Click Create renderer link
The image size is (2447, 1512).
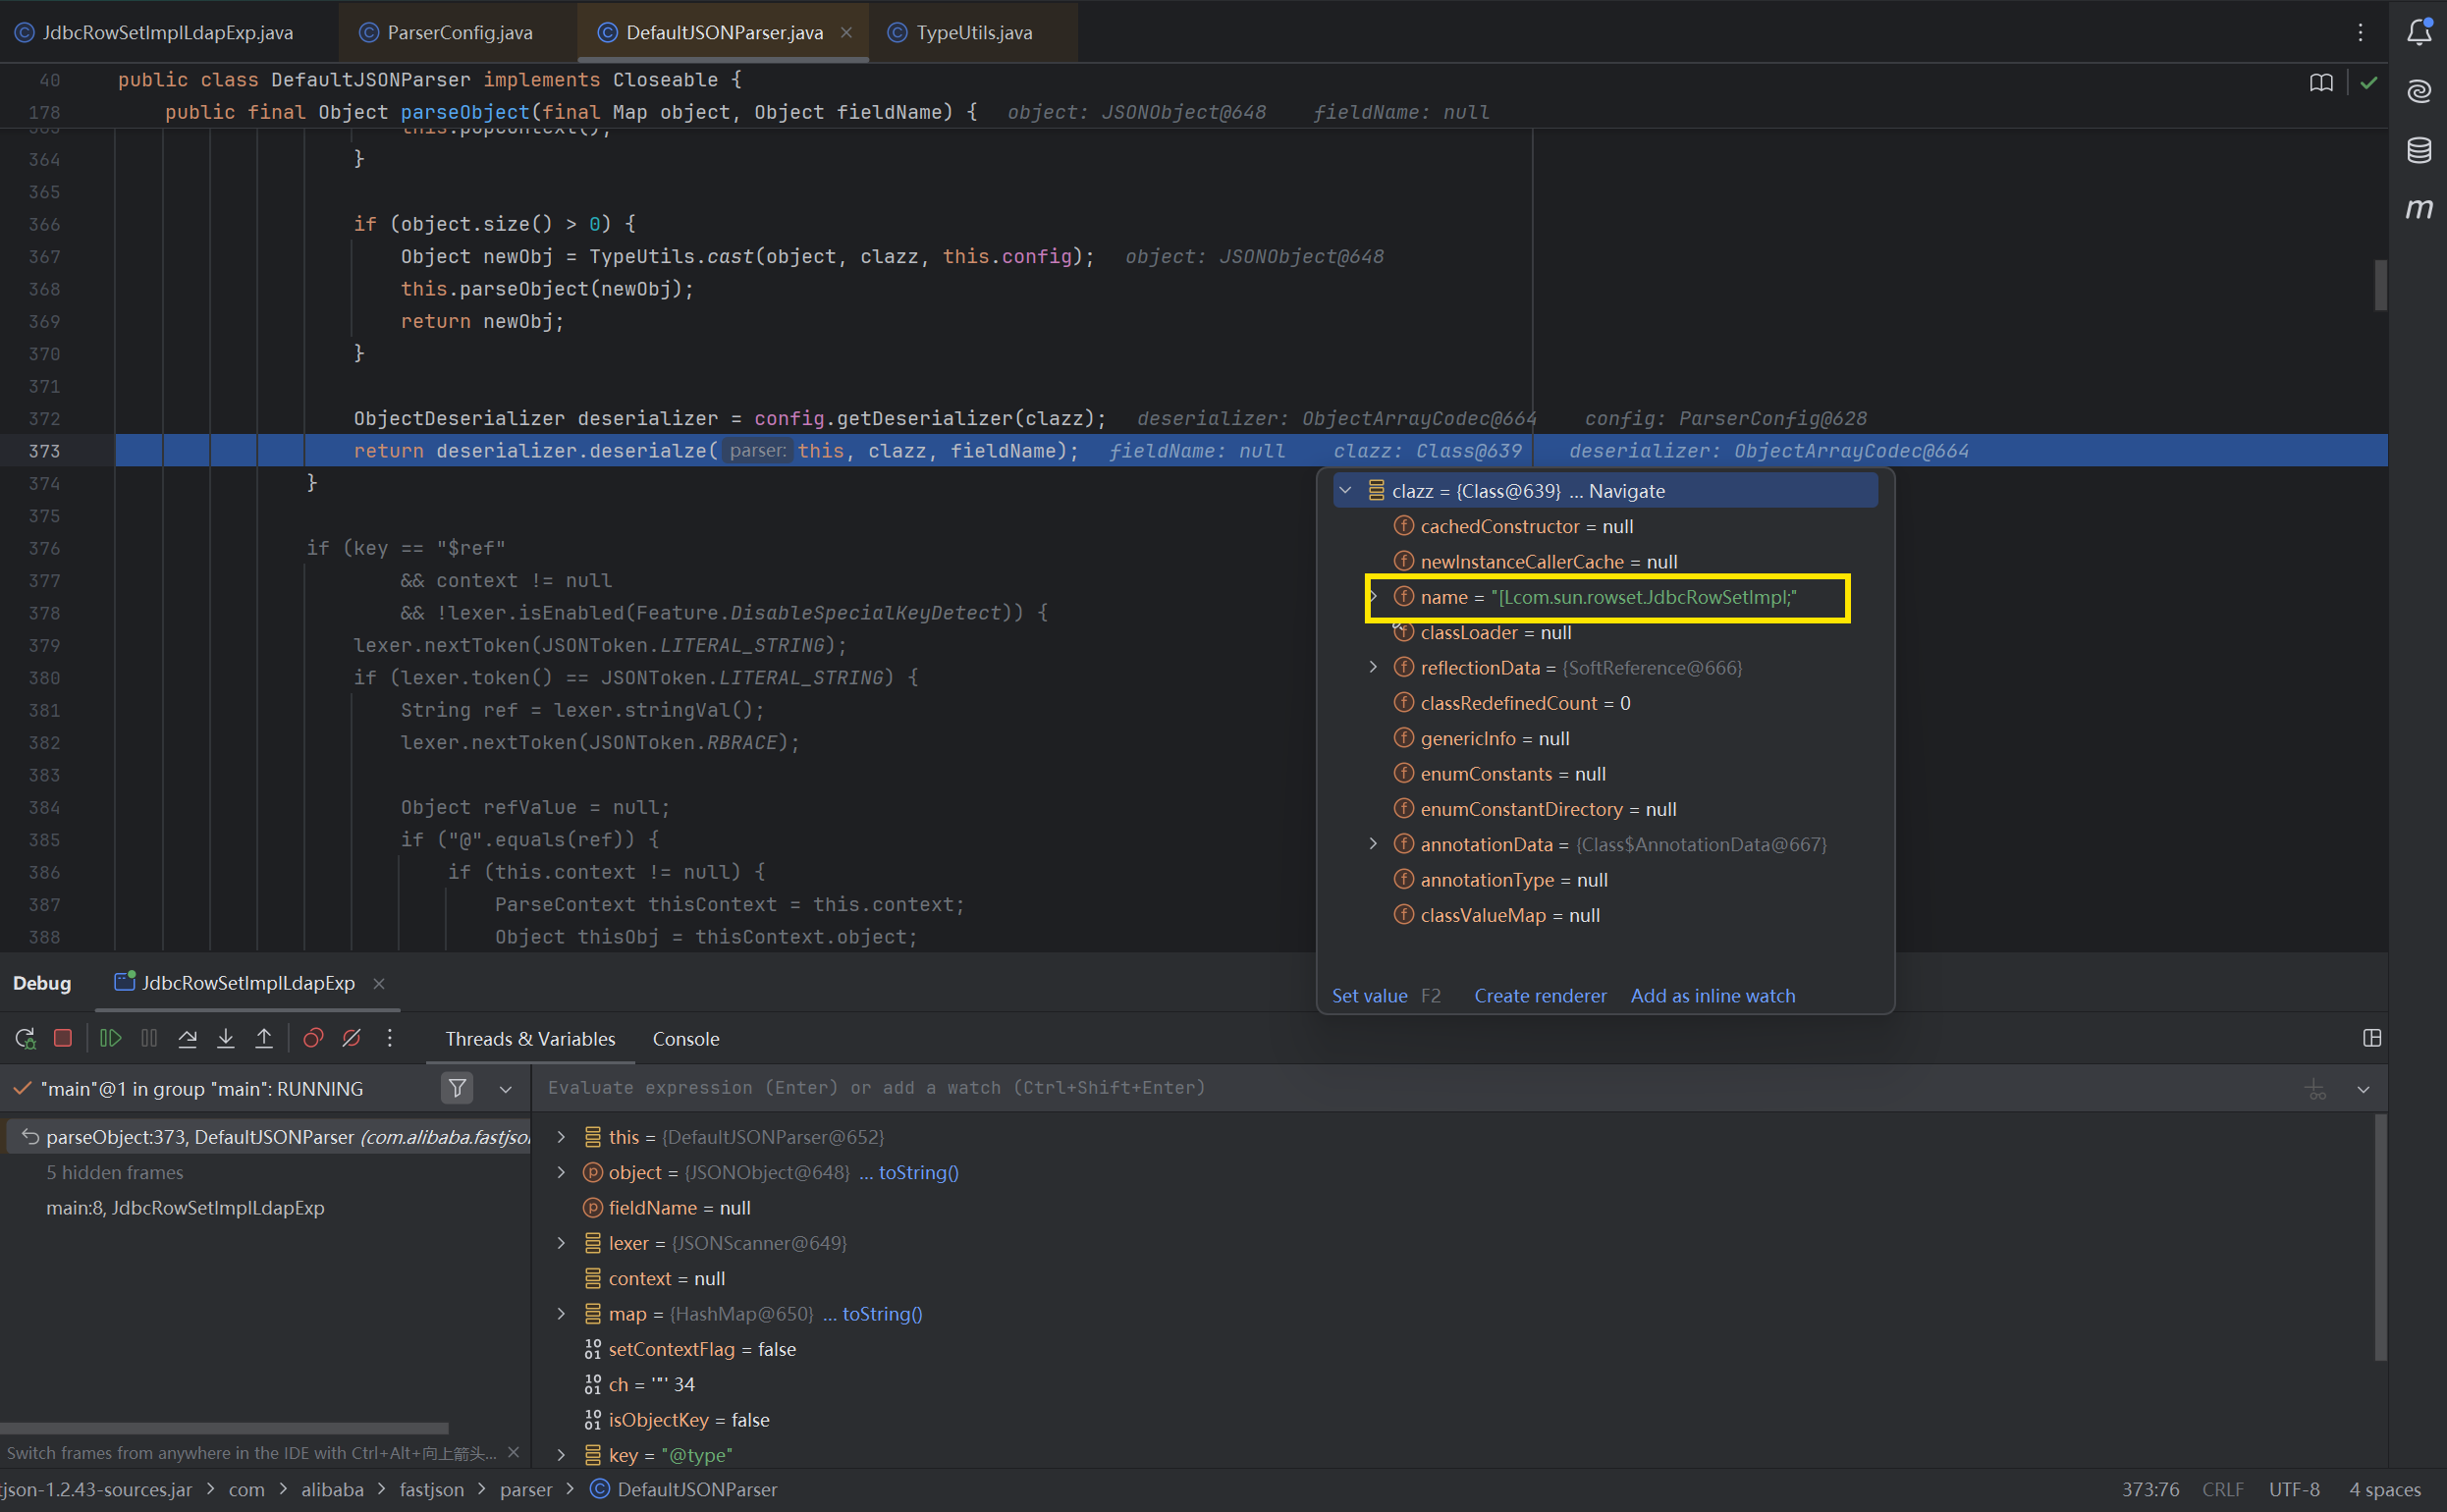(1540, 996)
